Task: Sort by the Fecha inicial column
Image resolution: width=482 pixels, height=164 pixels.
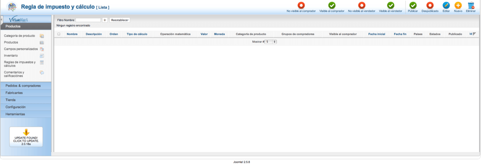Action: click(x=376, y=34)
